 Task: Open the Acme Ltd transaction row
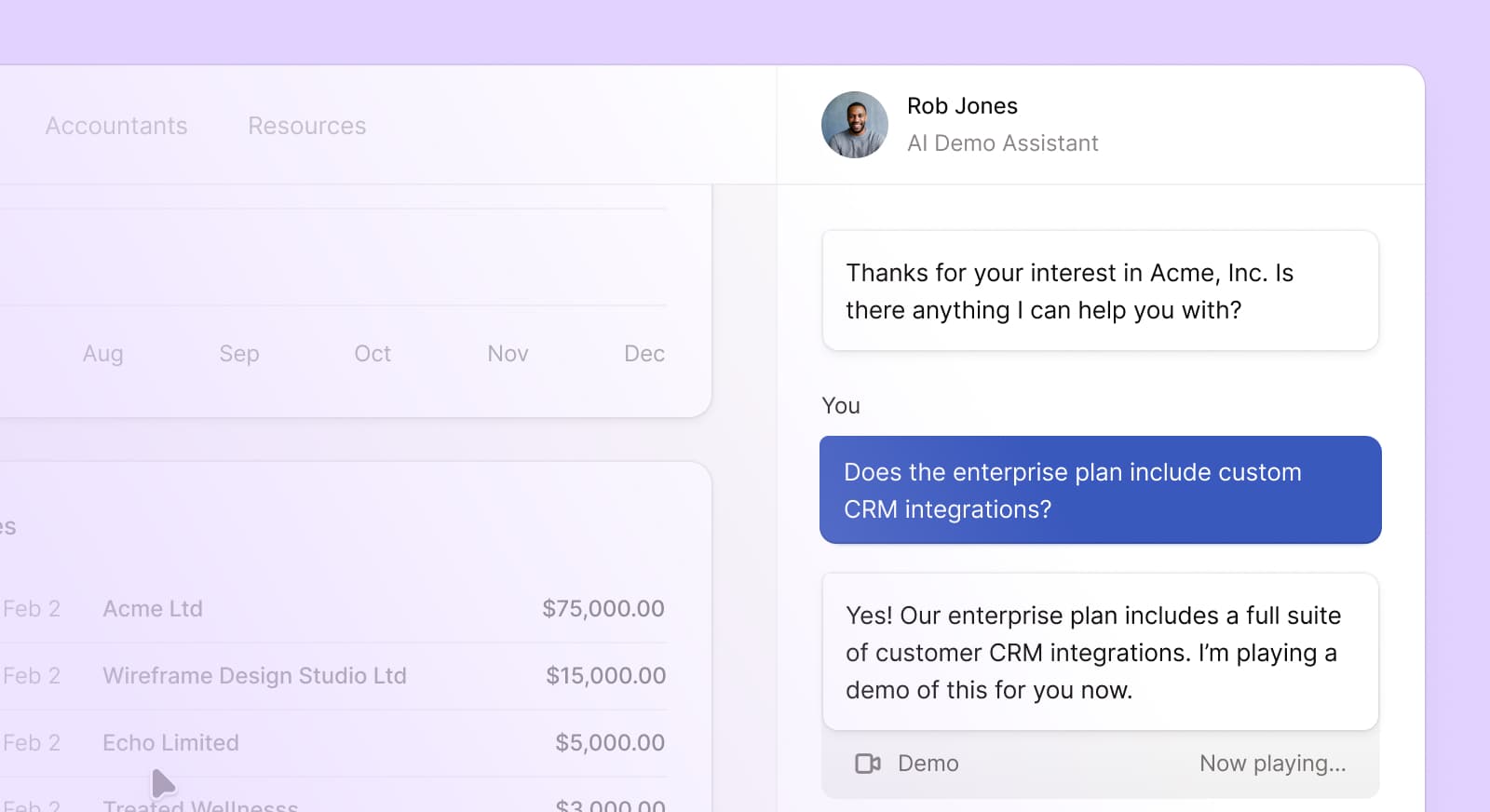click(153, 609)
